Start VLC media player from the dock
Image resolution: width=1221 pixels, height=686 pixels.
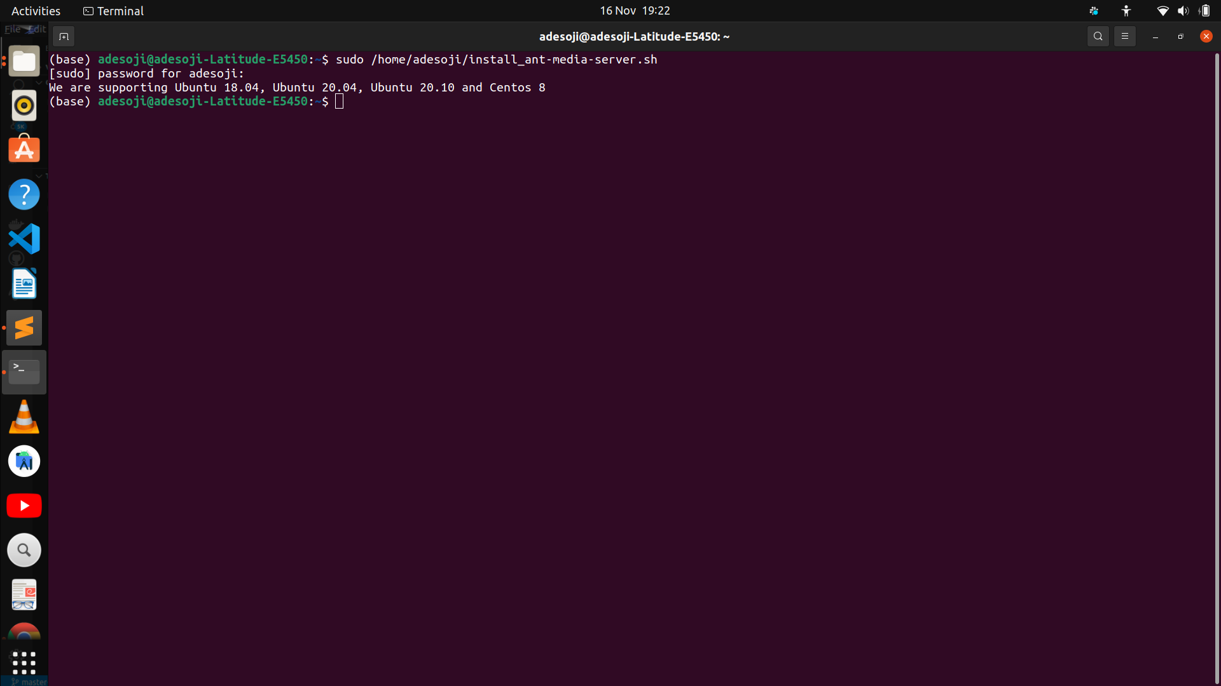[24, 417]
